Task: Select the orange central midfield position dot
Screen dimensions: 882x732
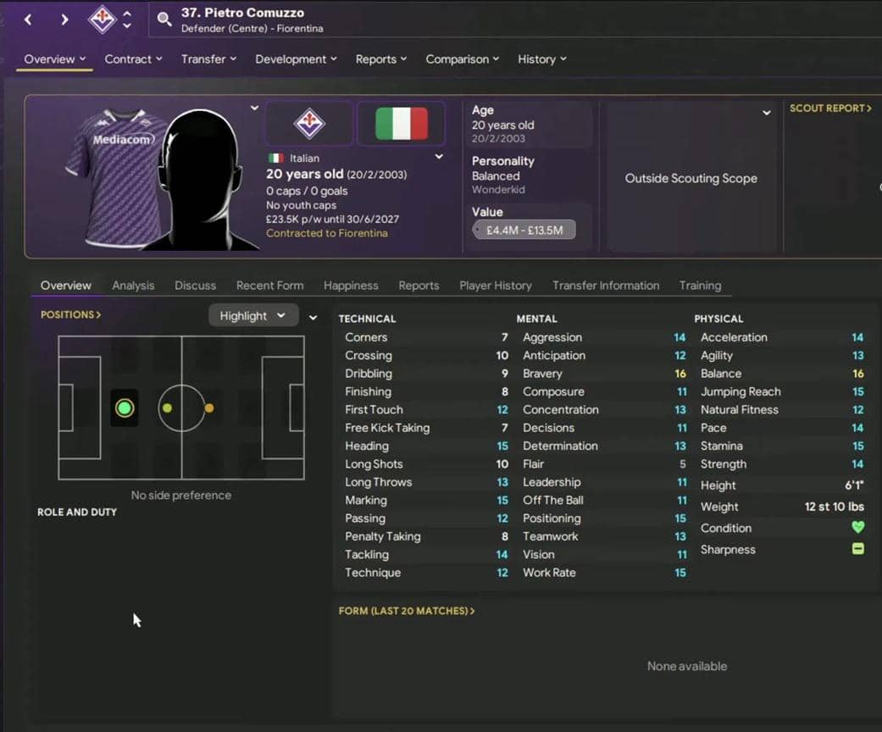Action: click(208, 408)
